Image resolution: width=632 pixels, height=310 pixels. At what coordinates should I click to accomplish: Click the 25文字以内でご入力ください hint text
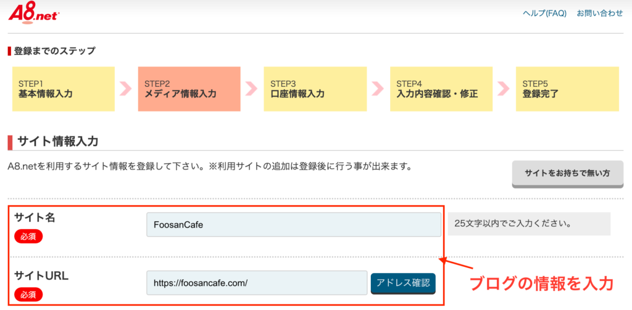click(x=512, y=224)
